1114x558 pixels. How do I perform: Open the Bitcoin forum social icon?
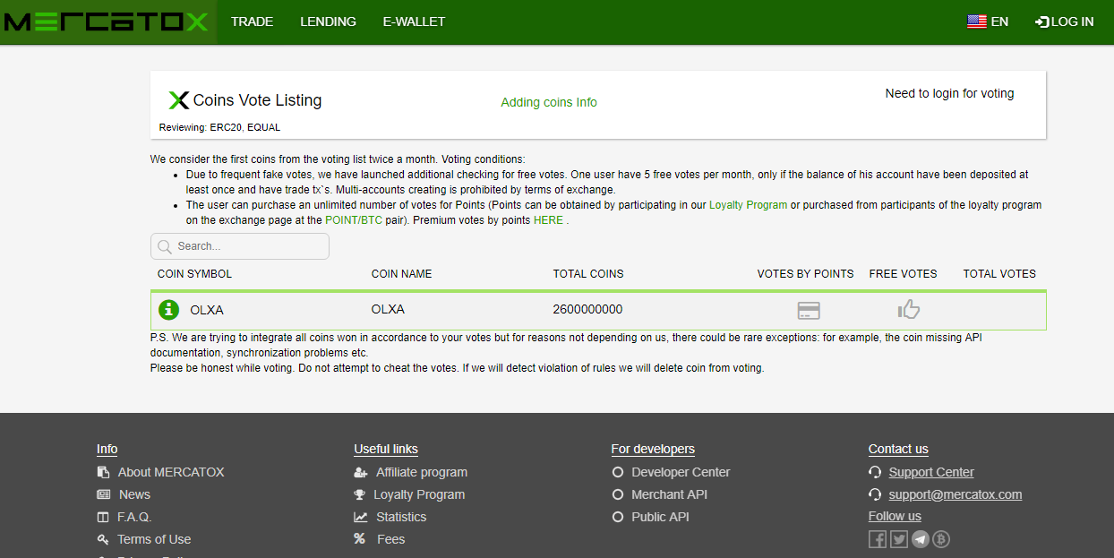(941, 539)
